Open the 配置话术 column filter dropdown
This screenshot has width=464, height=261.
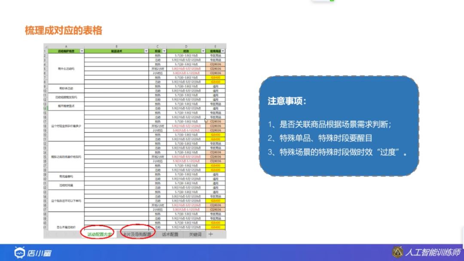146,50
